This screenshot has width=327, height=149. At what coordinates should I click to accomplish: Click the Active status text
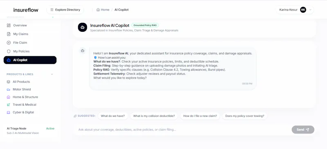(x=50, y=129)
